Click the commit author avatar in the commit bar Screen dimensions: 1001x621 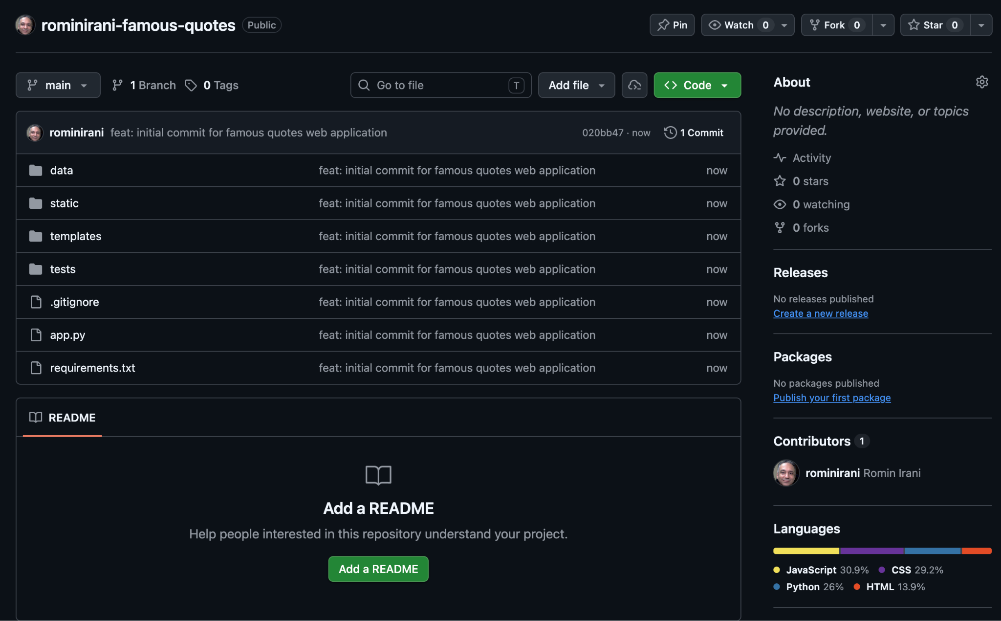click(x=35, y=133)
